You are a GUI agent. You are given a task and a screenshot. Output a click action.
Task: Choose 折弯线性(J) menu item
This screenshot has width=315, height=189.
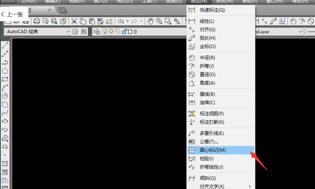[221, 167]
